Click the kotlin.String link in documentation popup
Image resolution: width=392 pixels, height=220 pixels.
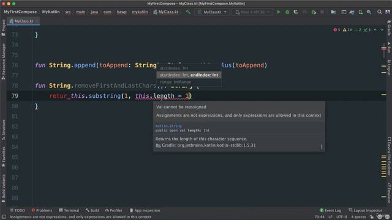coord(168,126)
